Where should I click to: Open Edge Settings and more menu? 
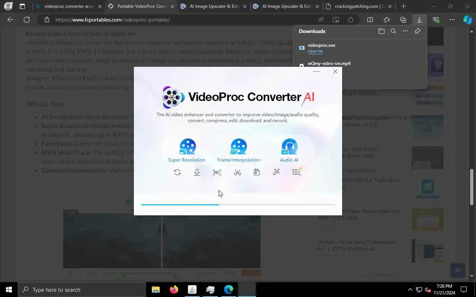click(452, 20)
